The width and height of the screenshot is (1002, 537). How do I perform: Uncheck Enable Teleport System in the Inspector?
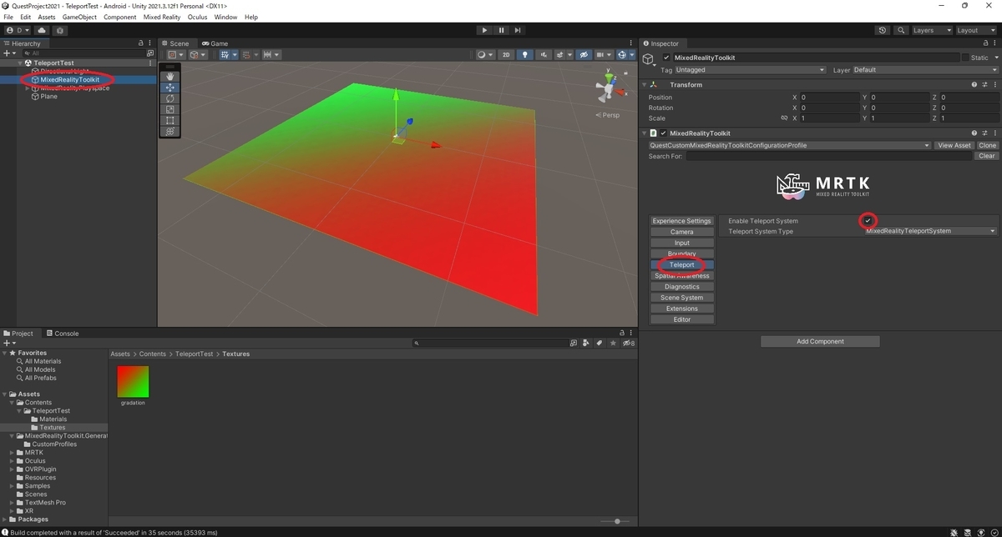[868, 220]
